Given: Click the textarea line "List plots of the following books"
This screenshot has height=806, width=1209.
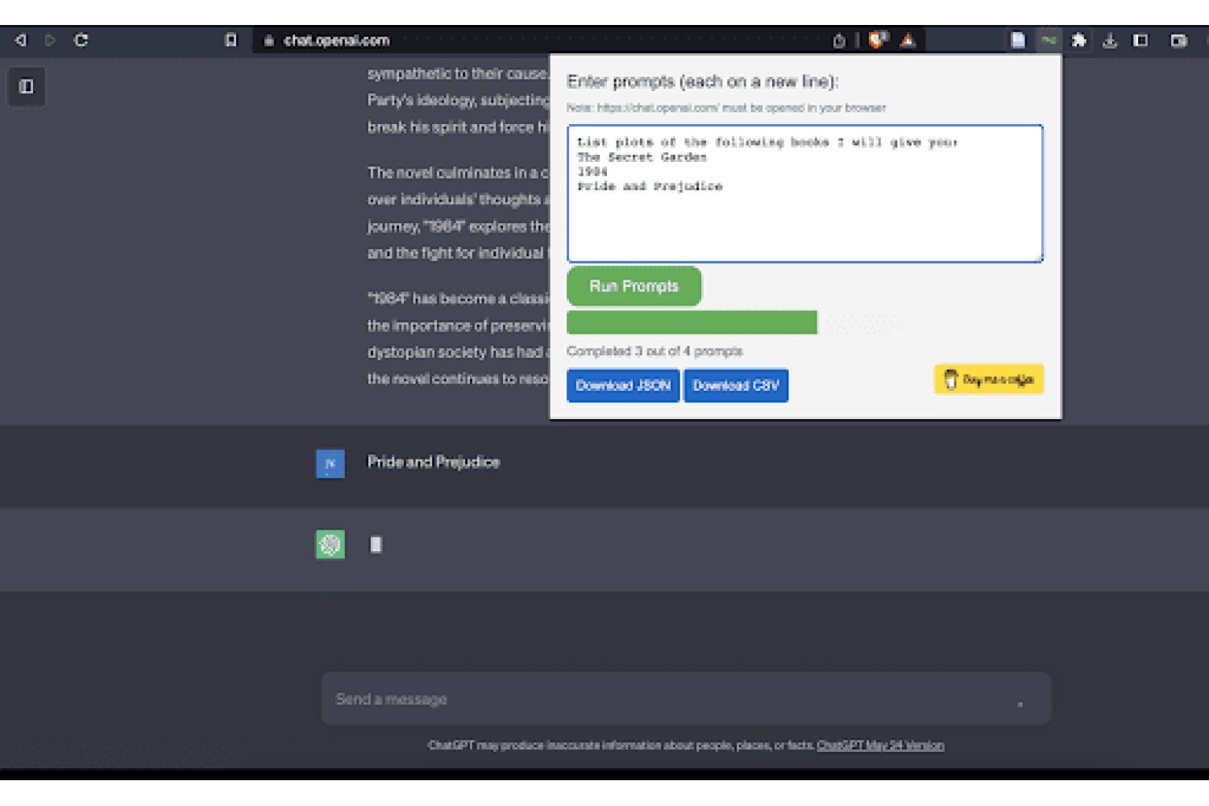Looking at the screenshot, I should pos(767,143).
